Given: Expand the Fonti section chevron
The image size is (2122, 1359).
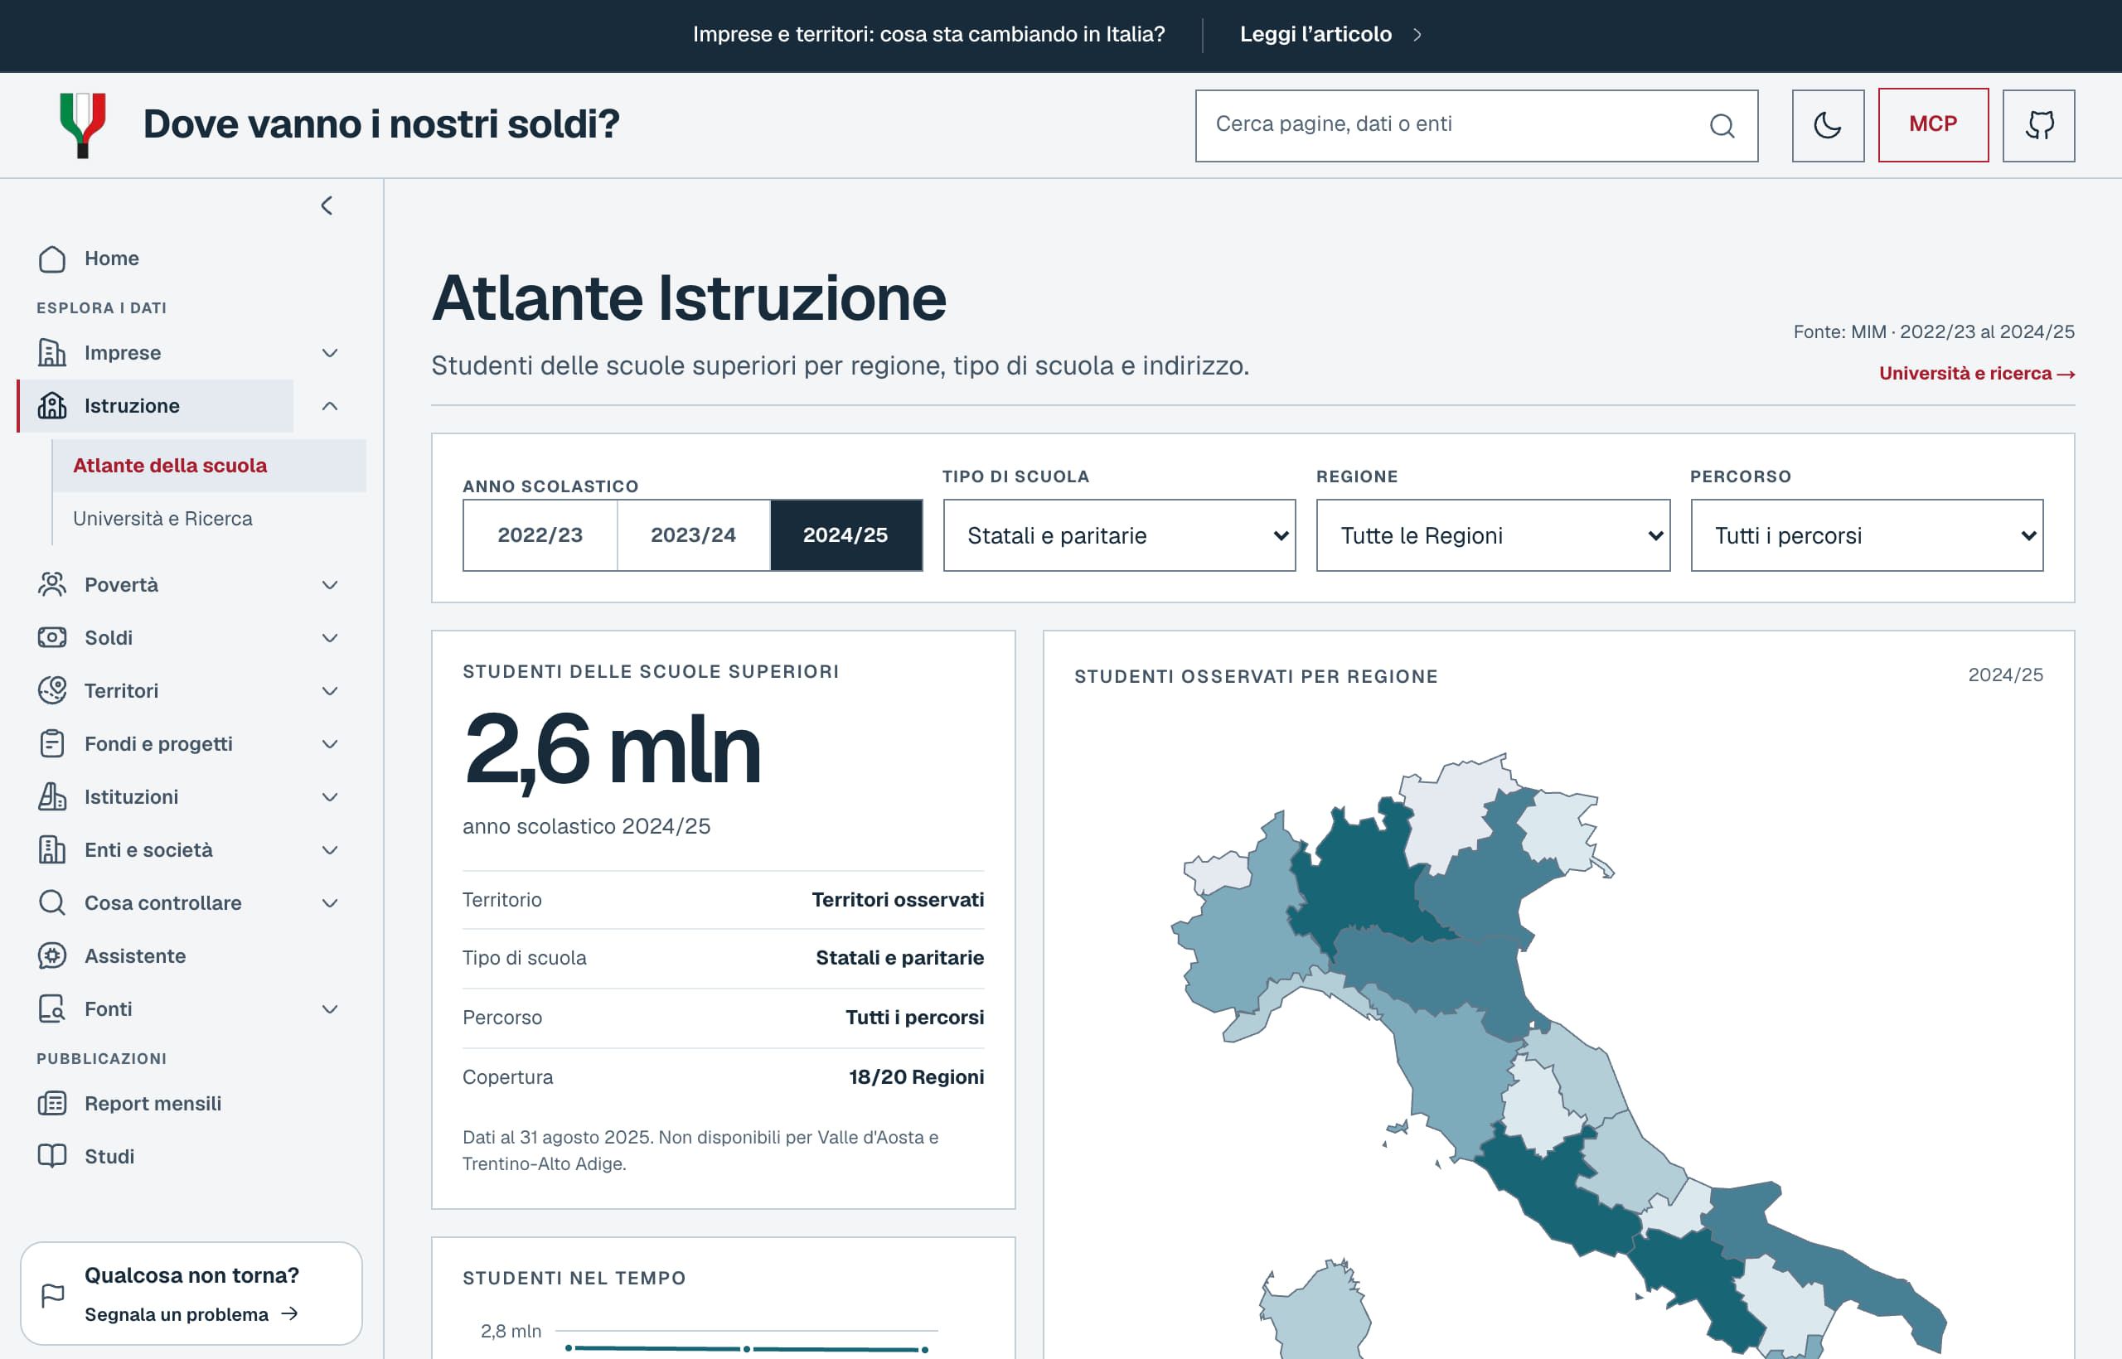Looking at the screenshot, I should click(330, 1008).
